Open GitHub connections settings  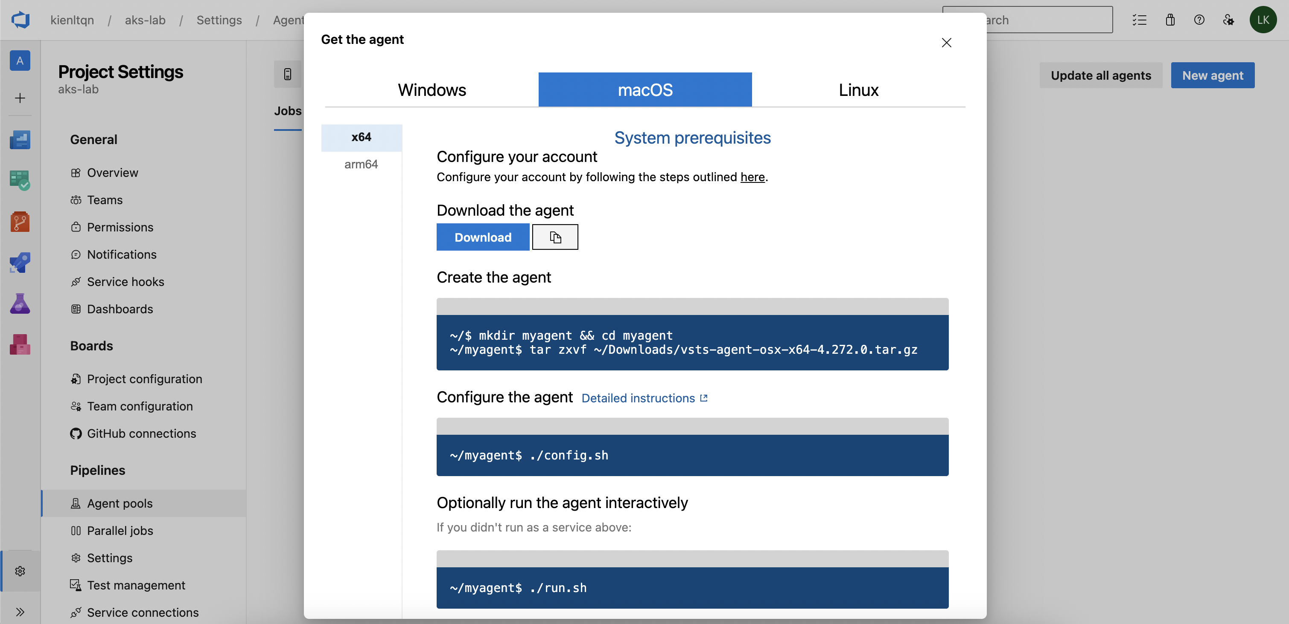pyautogui.click(x=142, y=433)
